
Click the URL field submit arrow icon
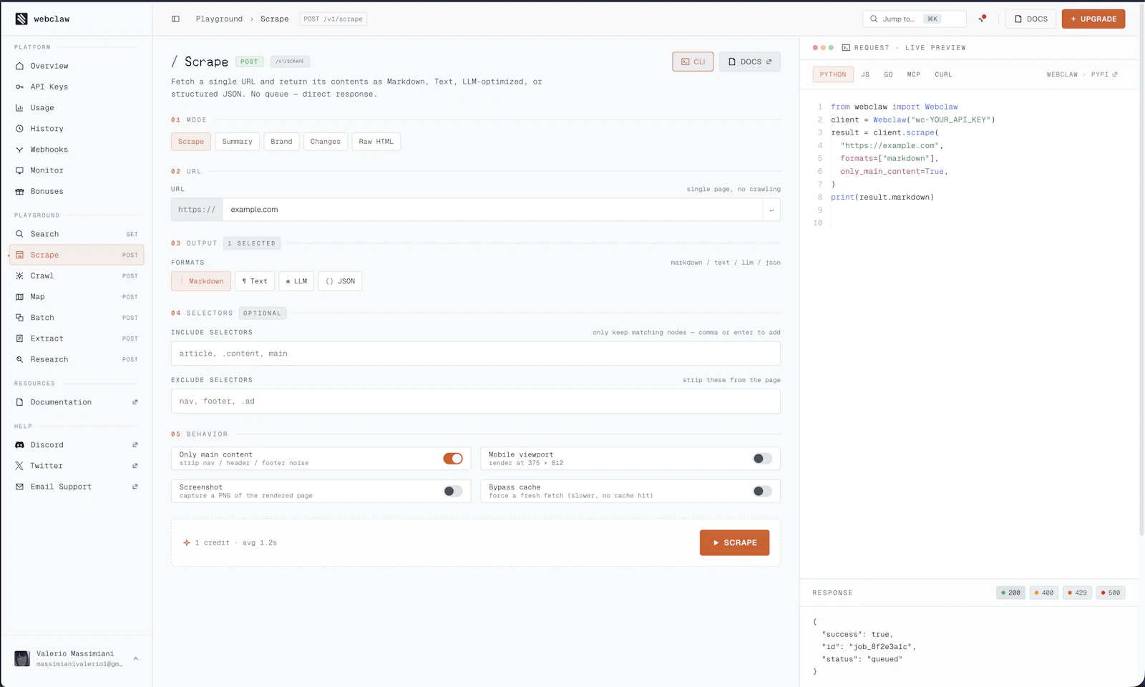pyautogui.click(x=771, y=210)
